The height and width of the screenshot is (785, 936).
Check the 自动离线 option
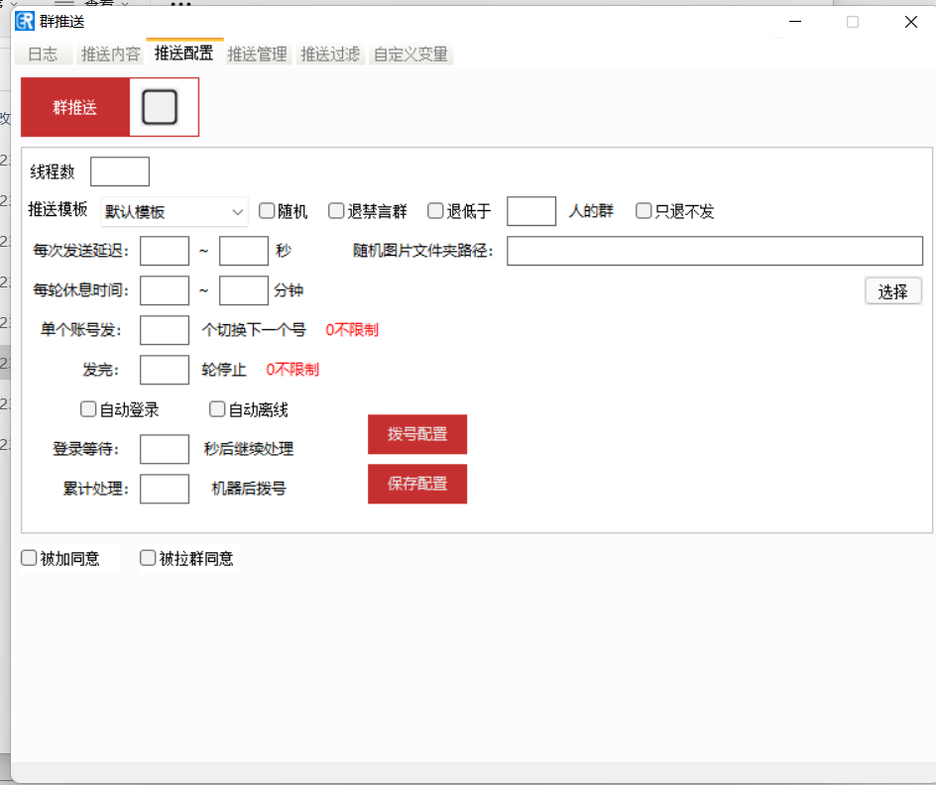[x=217, y=409]
